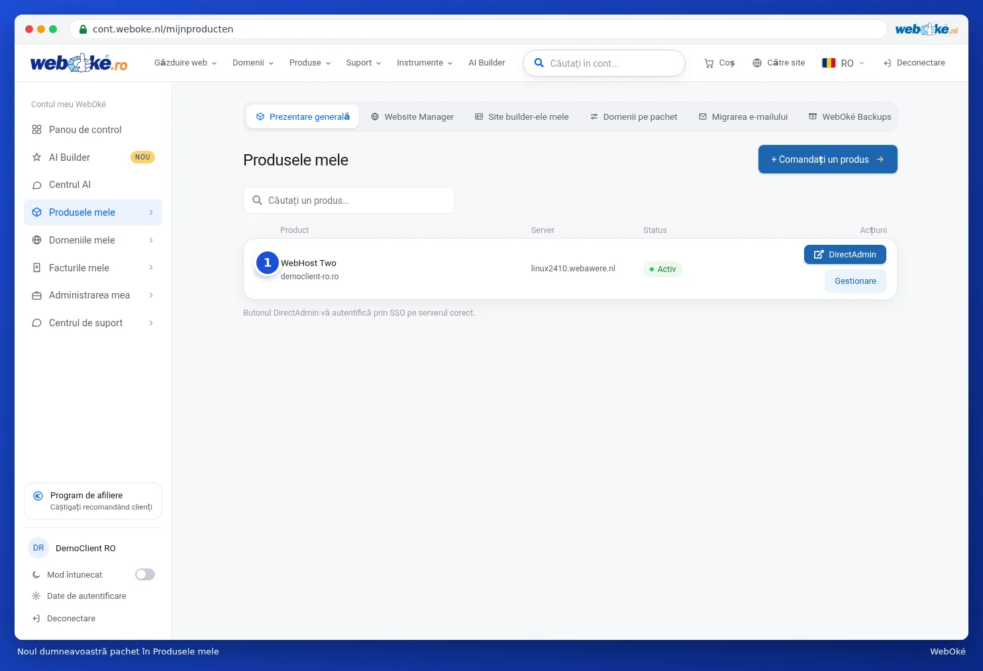Focus the Căutați un produs search field

pyautogui.click(x=349, y=201)
